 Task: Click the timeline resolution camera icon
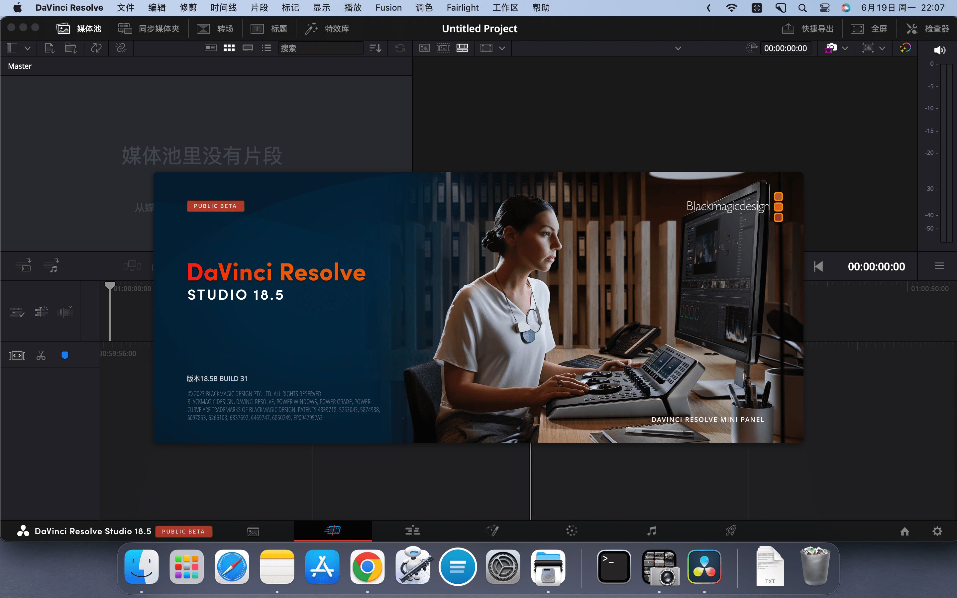click(x=830, y=48)
